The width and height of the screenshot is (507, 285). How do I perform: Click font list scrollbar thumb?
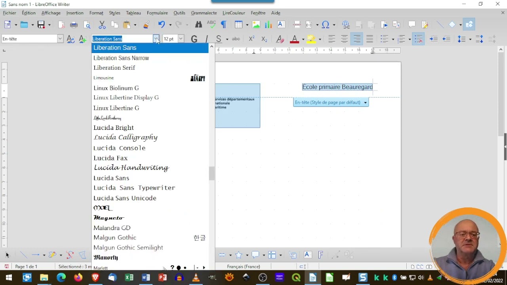(212, 173)
